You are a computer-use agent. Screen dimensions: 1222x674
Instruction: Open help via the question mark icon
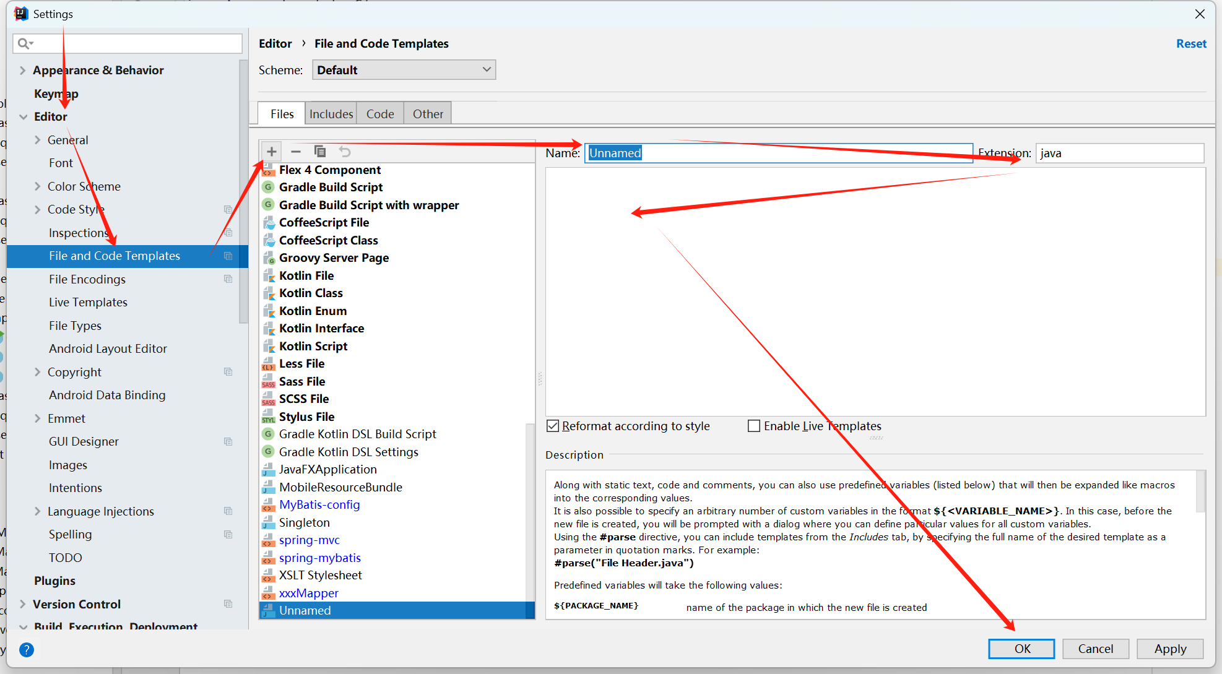click(27, 649)
